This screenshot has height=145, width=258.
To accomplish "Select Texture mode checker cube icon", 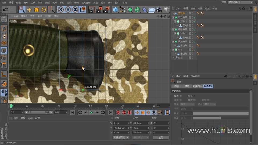I will 4,36.
